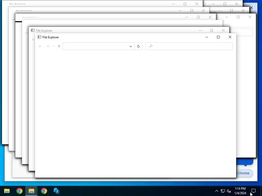Open the non-highlighted File Explorer taskbar icon
The height and width of the screenshot is (196, 262).
pyautogui.click(x=7, y=191)
